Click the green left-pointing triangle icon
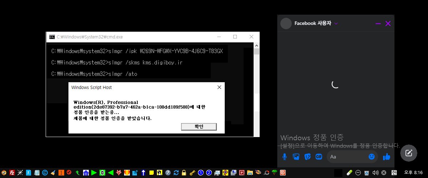 coord(111,173)
